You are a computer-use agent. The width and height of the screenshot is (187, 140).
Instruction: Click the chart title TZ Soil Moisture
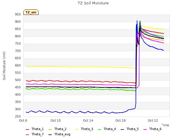point(93,3)
